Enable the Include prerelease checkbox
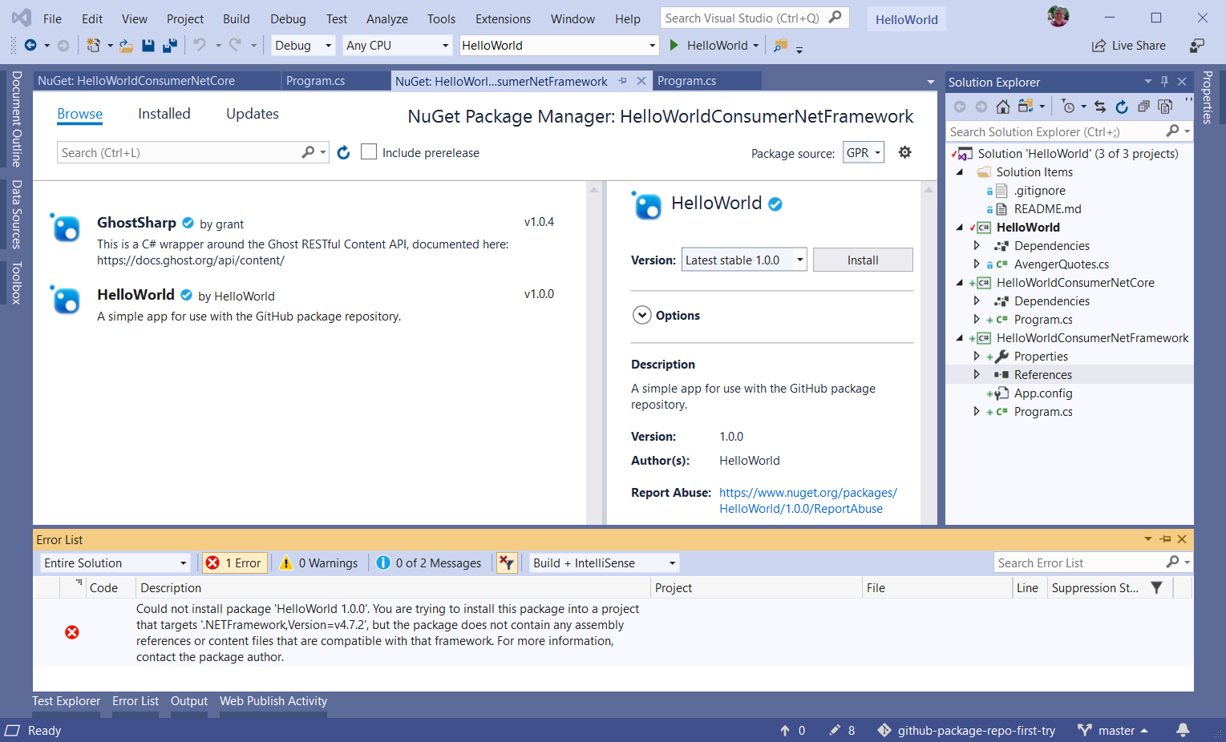This screenshot has width=1226, height=742. click(369, 152)
